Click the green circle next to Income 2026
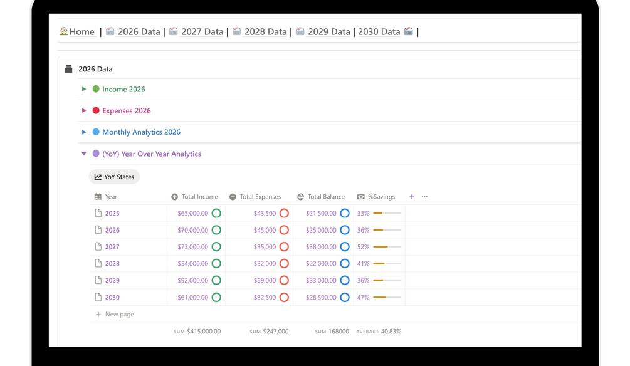This screenshot has width=630, height=366. pos(96,89)
